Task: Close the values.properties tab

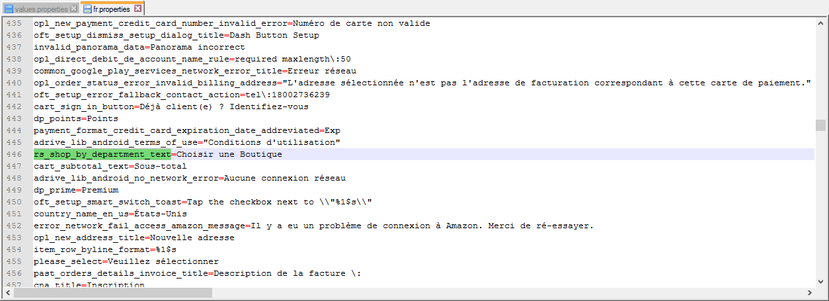Action: pos(73,9)
